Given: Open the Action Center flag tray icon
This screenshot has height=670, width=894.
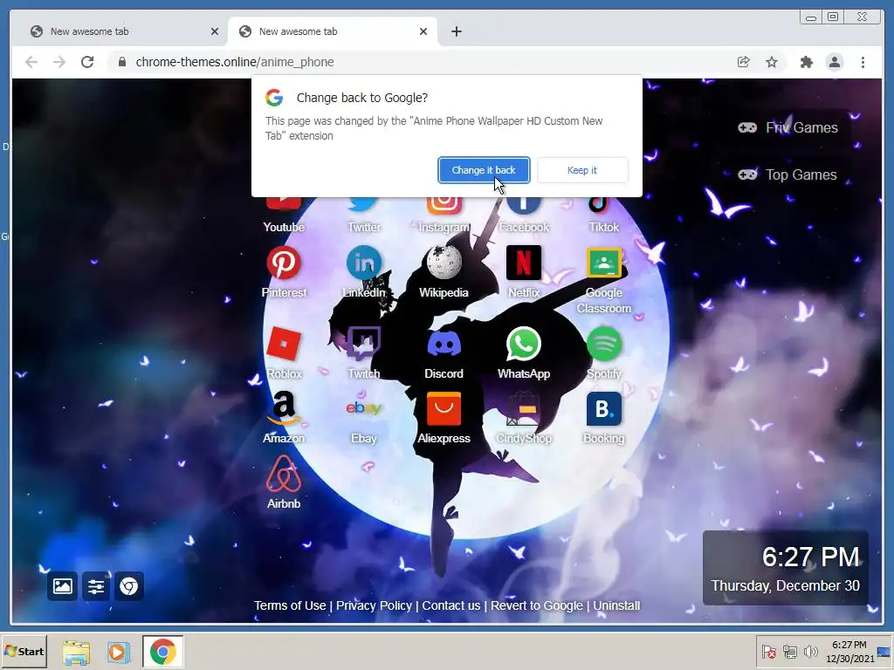Looking at the screenshot, I should point(768,651).
